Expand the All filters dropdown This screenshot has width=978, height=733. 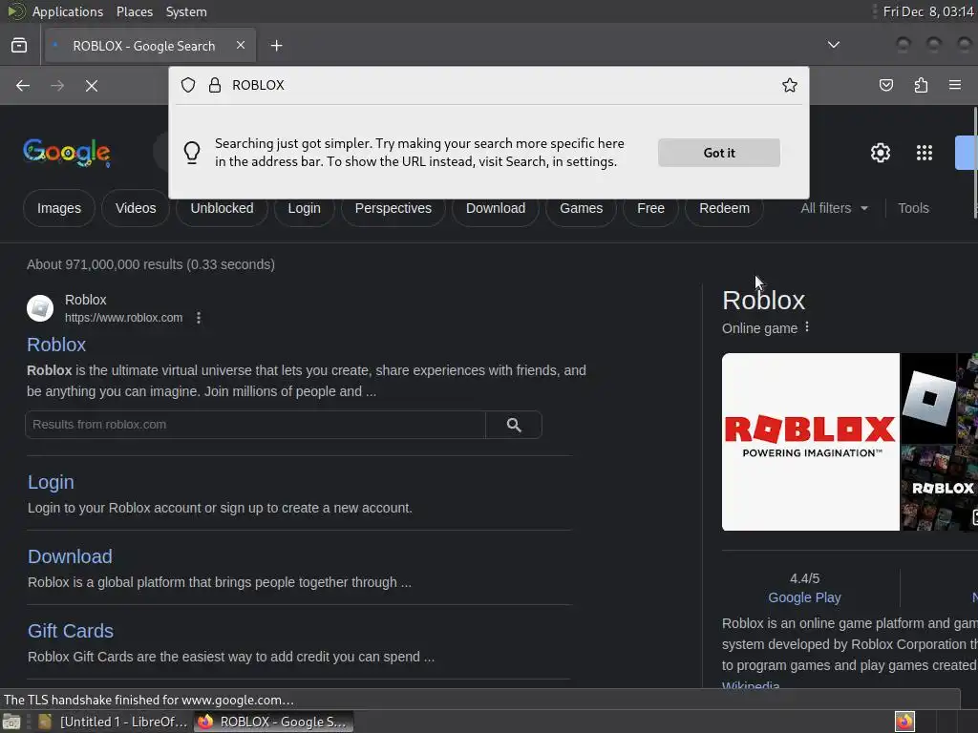(834, 208)
